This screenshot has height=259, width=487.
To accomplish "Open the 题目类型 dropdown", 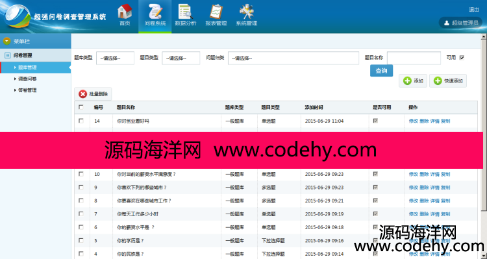I will click(181, 58).
